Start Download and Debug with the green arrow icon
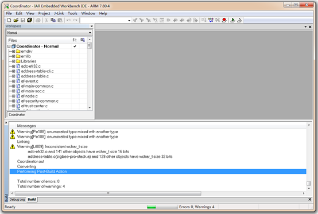318x214 pixels. click(232, 20)
